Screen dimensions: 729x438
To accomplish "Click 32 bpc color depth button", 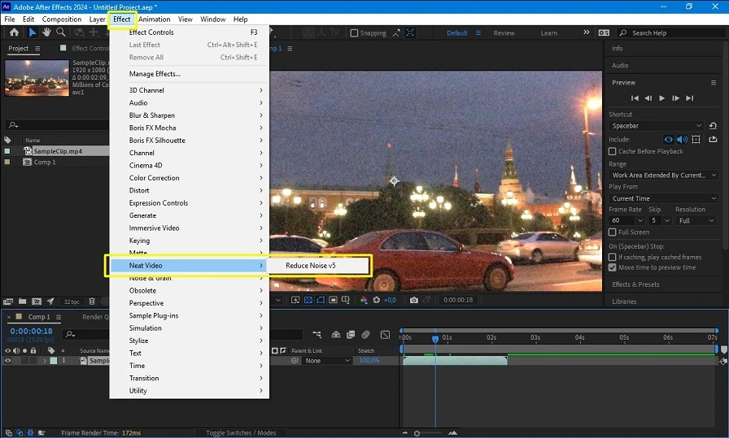I will coord(72,302).
